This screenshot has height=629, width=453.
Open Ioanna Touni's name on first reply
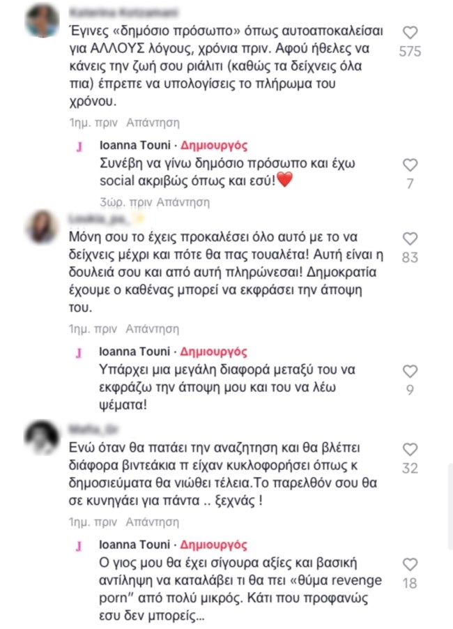[x=135, y=145]
